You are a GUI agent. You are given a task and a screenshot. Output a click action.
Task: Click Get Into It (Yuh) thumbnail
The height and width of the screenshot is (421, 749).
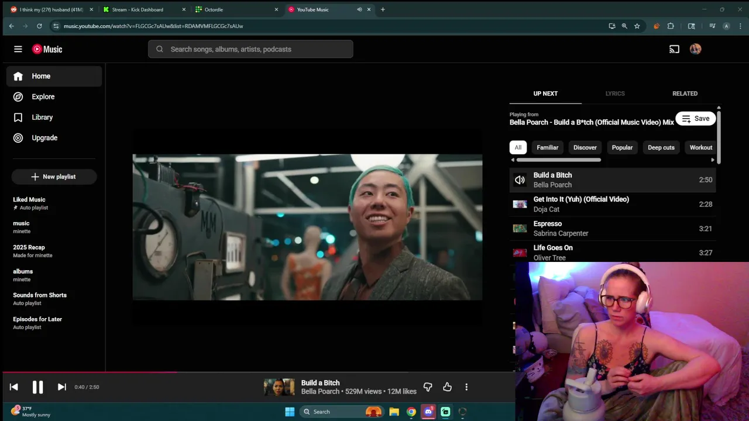point(520,204)
